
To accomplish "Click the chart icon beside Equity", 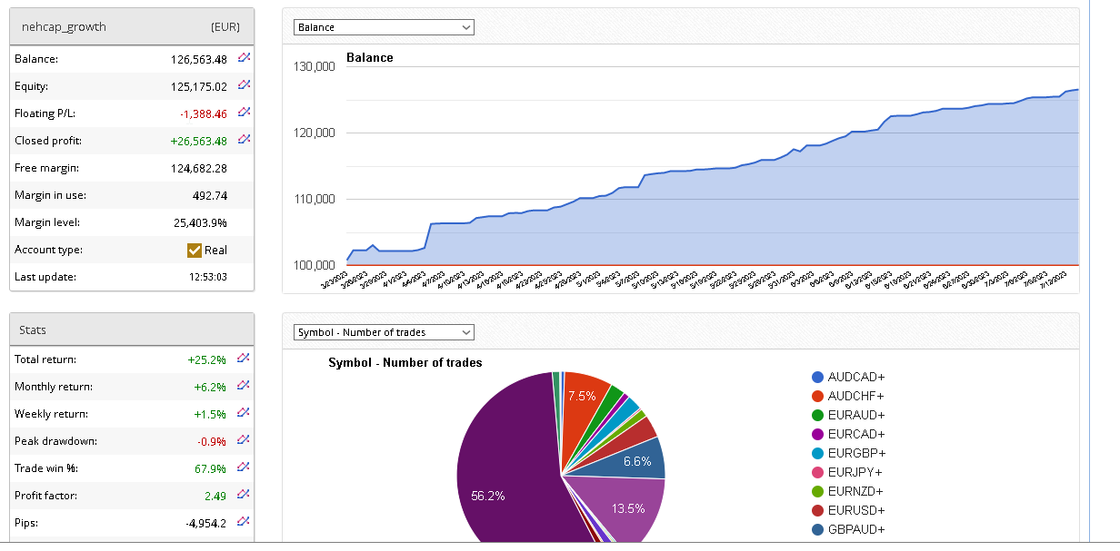I will [244, 85].
